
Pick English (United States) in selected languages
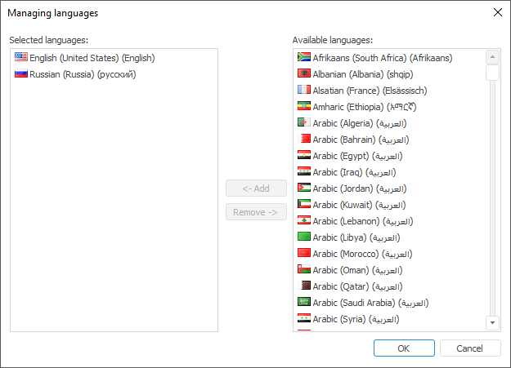(92, 58)
